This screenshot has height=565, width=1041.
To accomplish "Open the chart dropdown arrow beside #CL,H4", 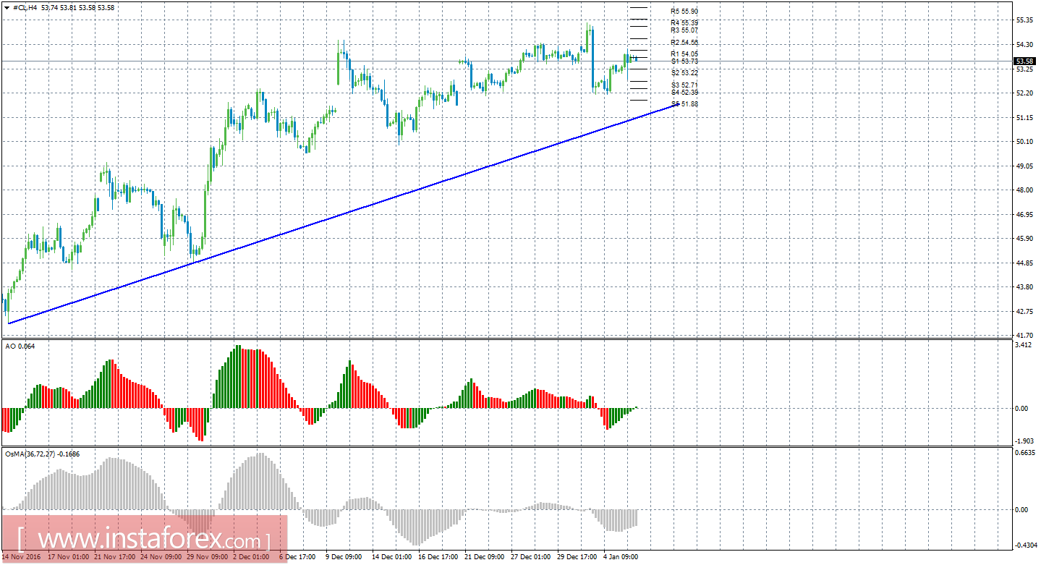I will (x=7, y=7).
